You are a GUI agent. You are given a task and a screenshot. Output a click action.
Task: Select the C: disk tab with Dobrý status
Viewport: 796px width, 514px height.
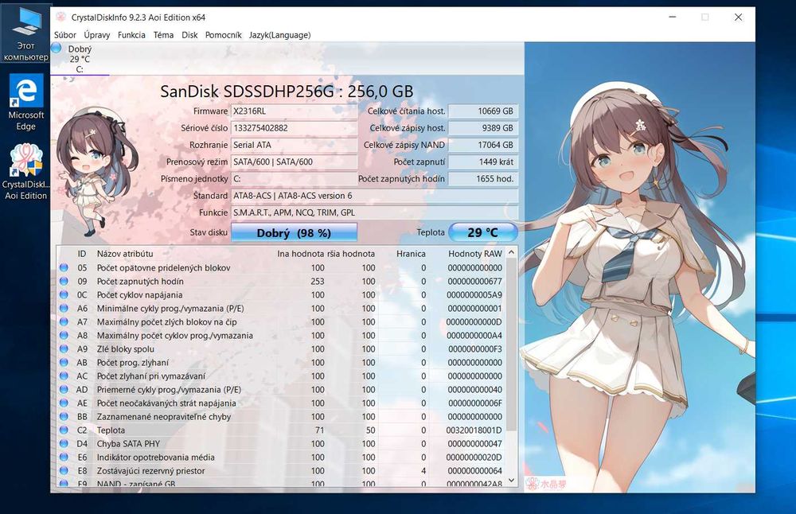pyautogui.click(x=80, y=58)
